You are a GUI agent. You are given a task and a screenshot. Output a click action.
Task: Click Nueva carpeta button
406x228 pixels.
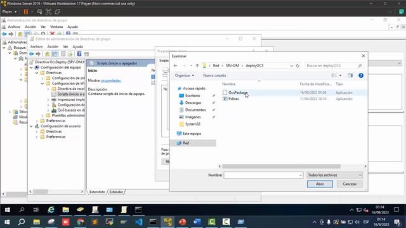pyautogui.click(x=214, y=75)
